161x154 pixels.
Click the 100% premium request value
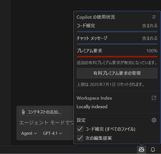pos(152,51)
